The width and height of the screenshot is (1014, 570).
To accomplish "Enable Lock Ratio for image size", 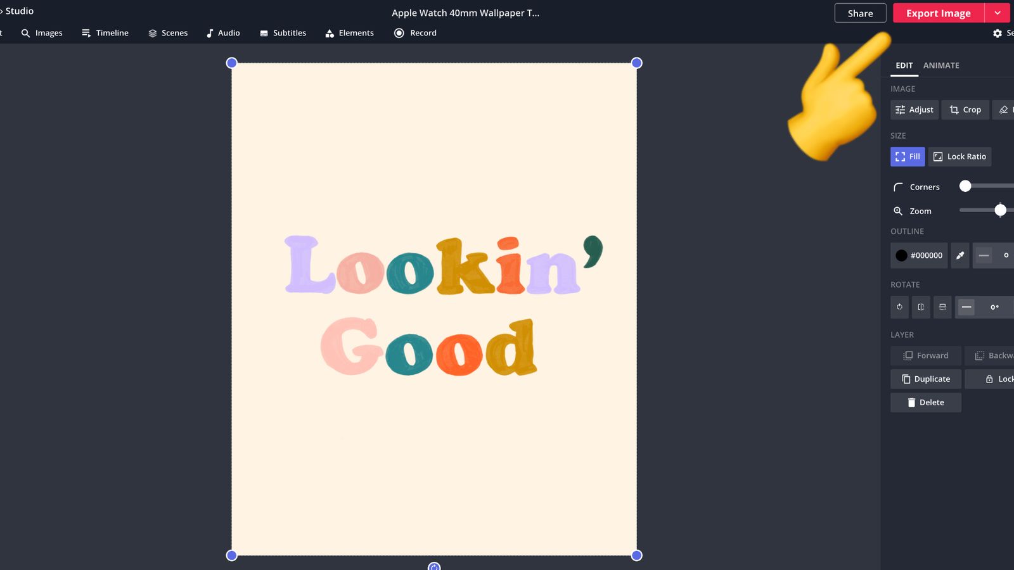I will 959,156.
